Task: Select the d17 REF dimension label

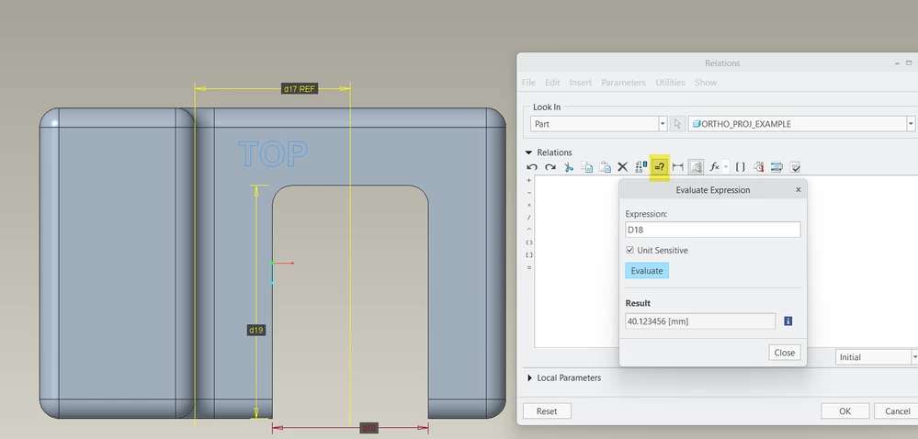Action: tap(300, 89)
